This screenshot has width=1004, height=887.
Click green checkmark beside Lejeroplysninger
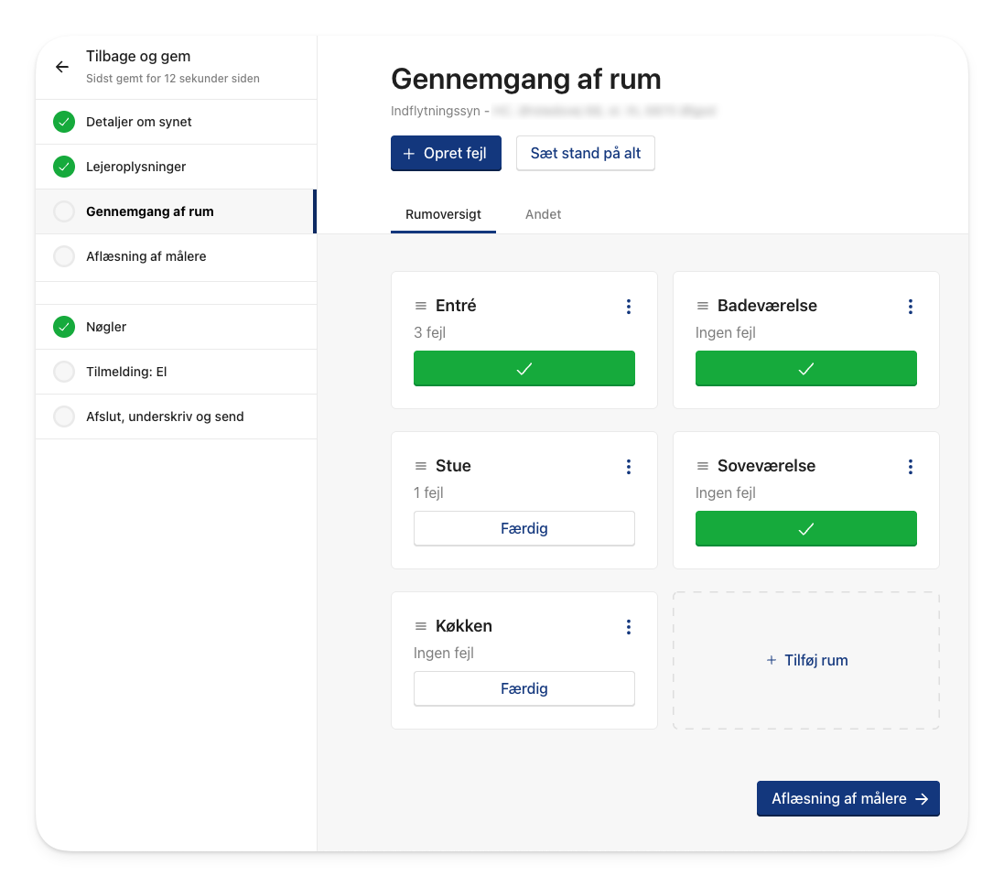pyautogui.click(x=64, y=167)
